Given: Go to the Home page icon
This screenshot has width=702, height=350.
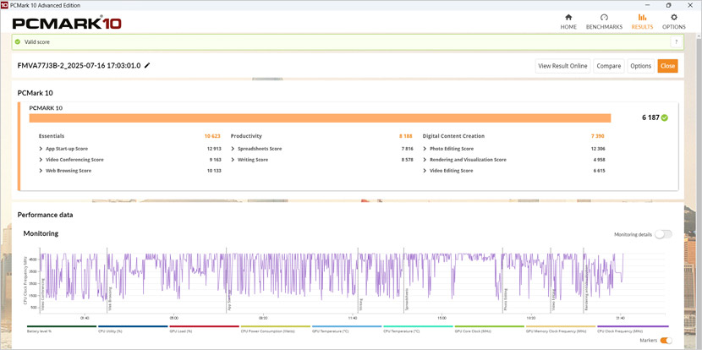Looking at the screenshot, I should [x=568, y=18].
